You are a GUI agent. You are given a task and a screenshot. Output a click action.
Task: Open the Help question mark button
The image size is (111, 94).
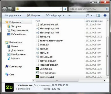coord(105,15)
